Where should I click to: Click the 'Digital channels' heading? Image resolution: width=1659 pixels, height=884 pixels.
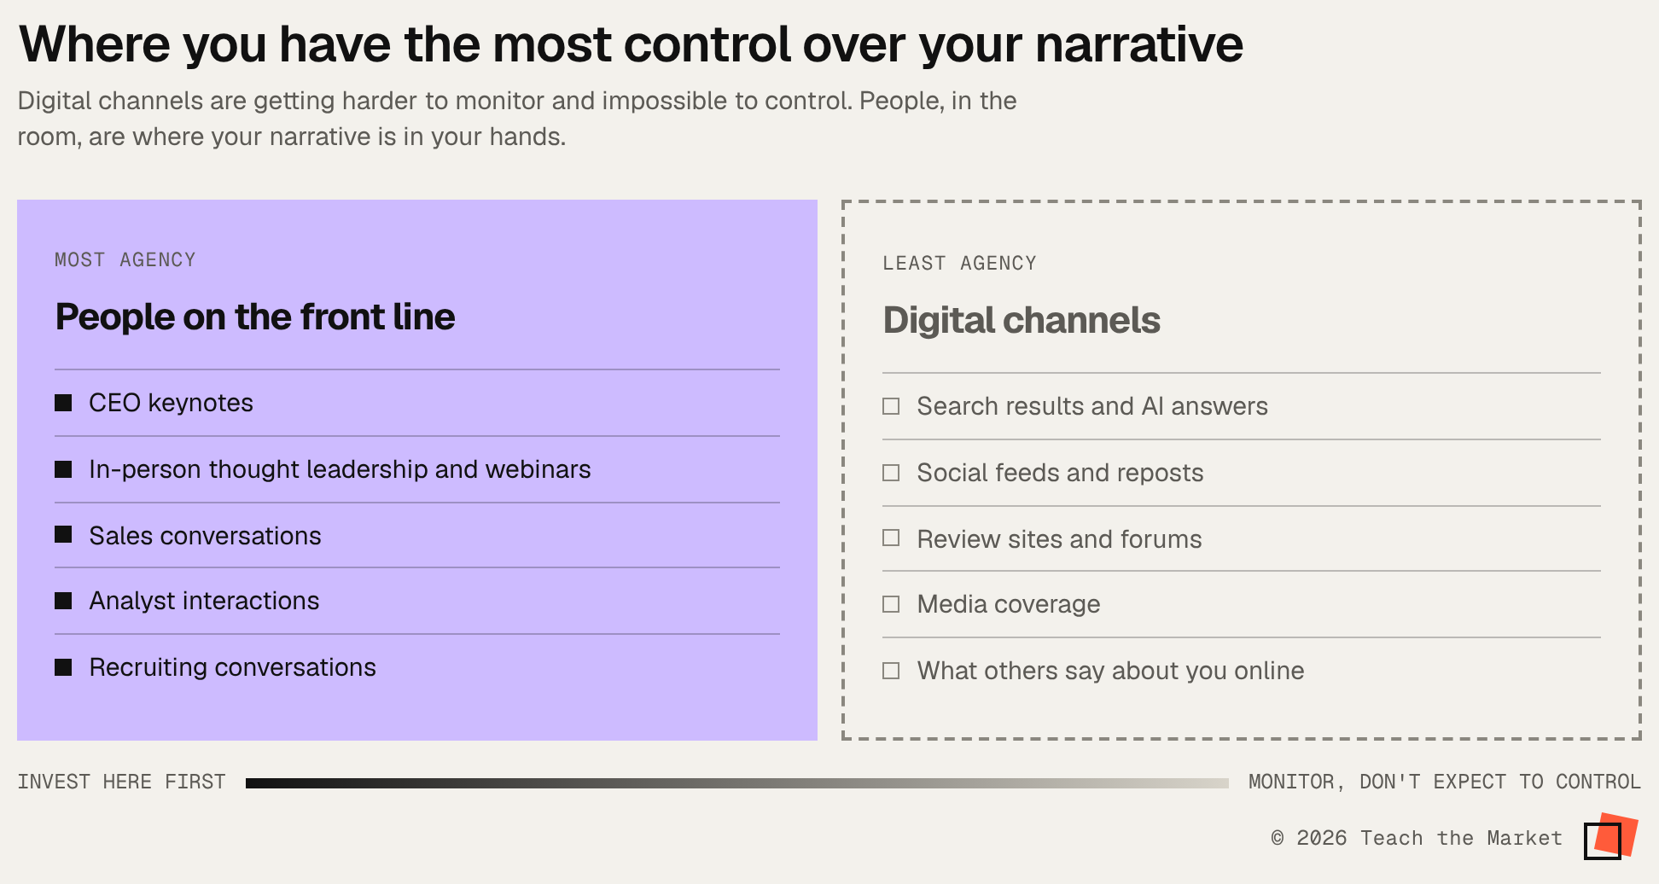click(1022, 320)
